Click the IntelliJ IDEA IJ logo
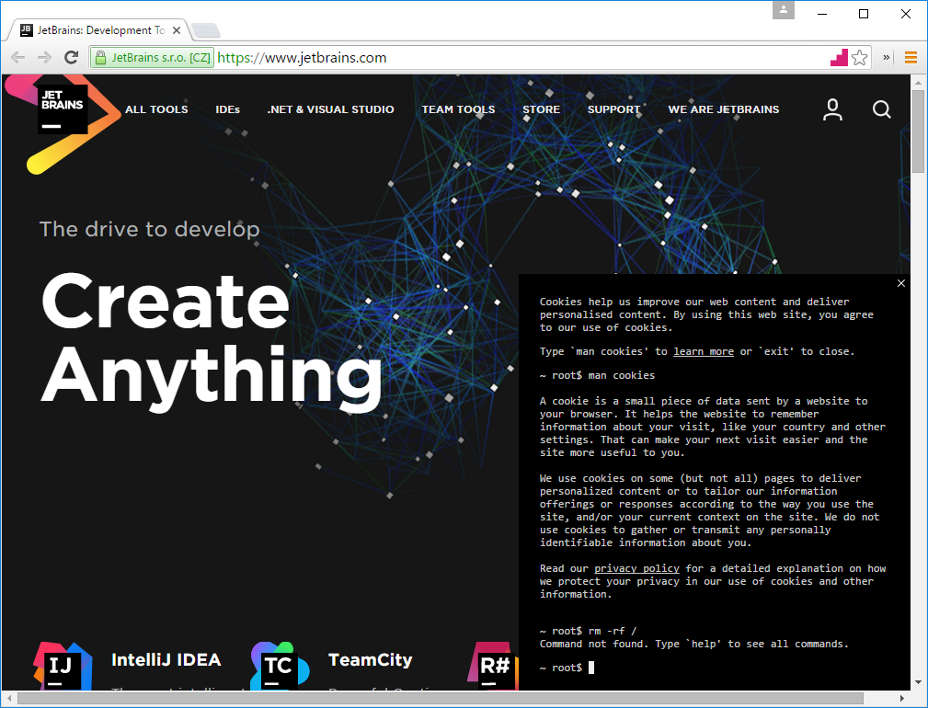928x708 pixels. pos(63,667)
